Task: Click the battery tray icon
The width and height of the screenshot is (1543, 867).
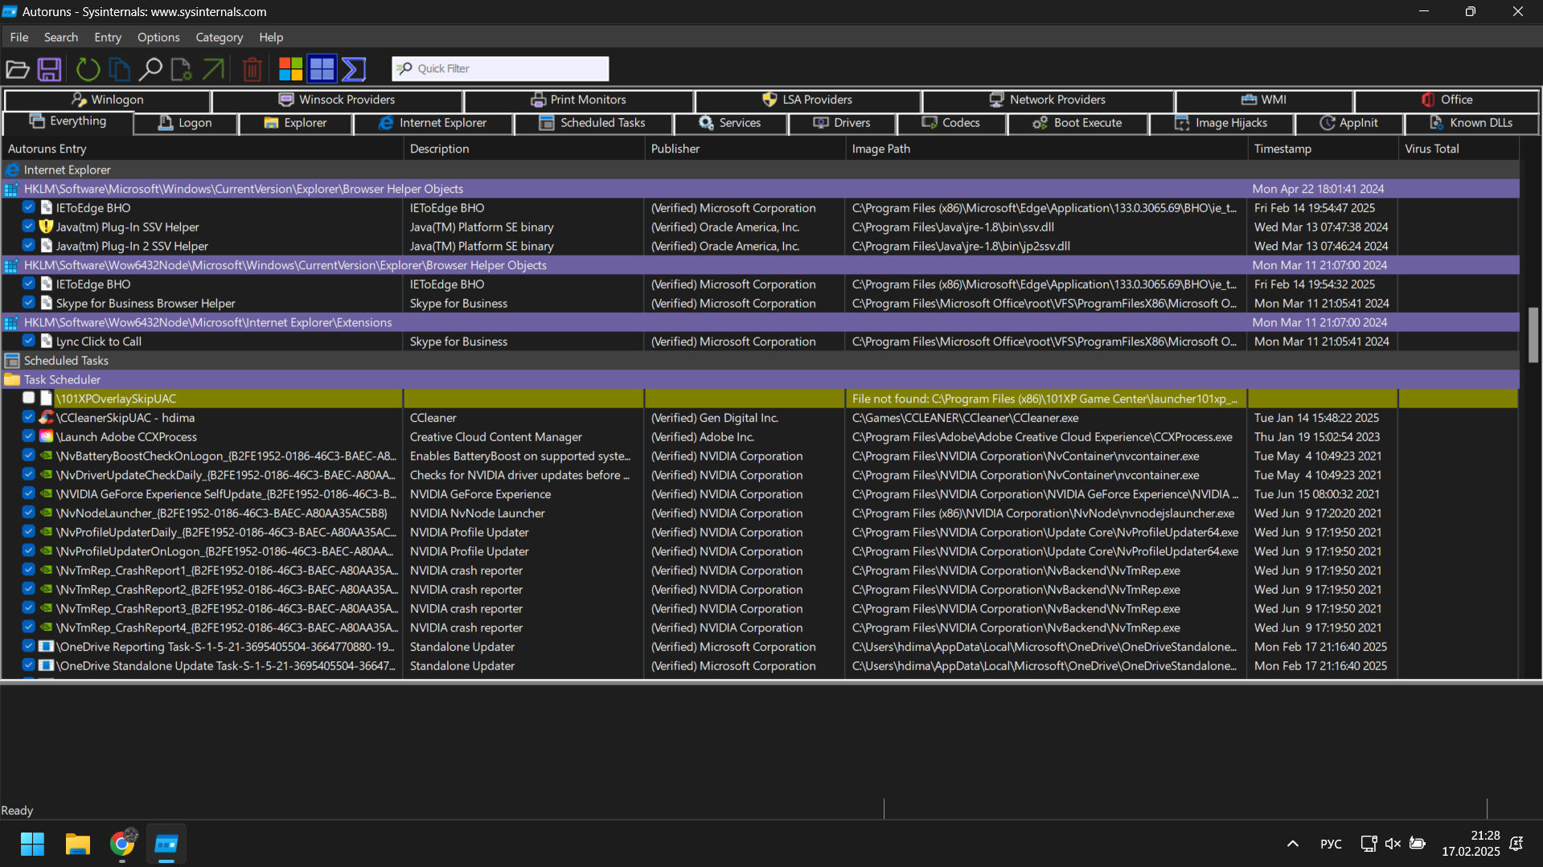Action: coord(1418,844)
